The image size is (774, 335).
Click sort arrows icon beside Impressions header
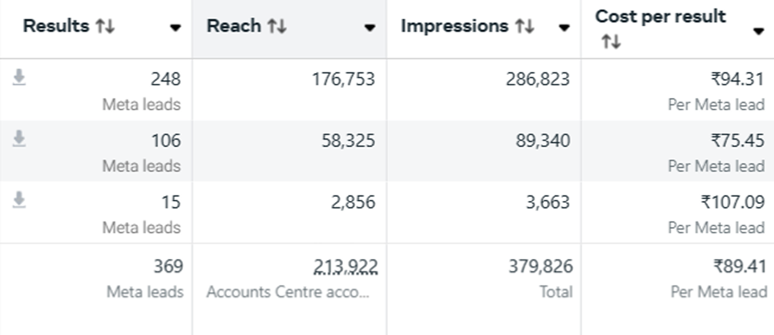pyautogui.click(x=525, y=27)
